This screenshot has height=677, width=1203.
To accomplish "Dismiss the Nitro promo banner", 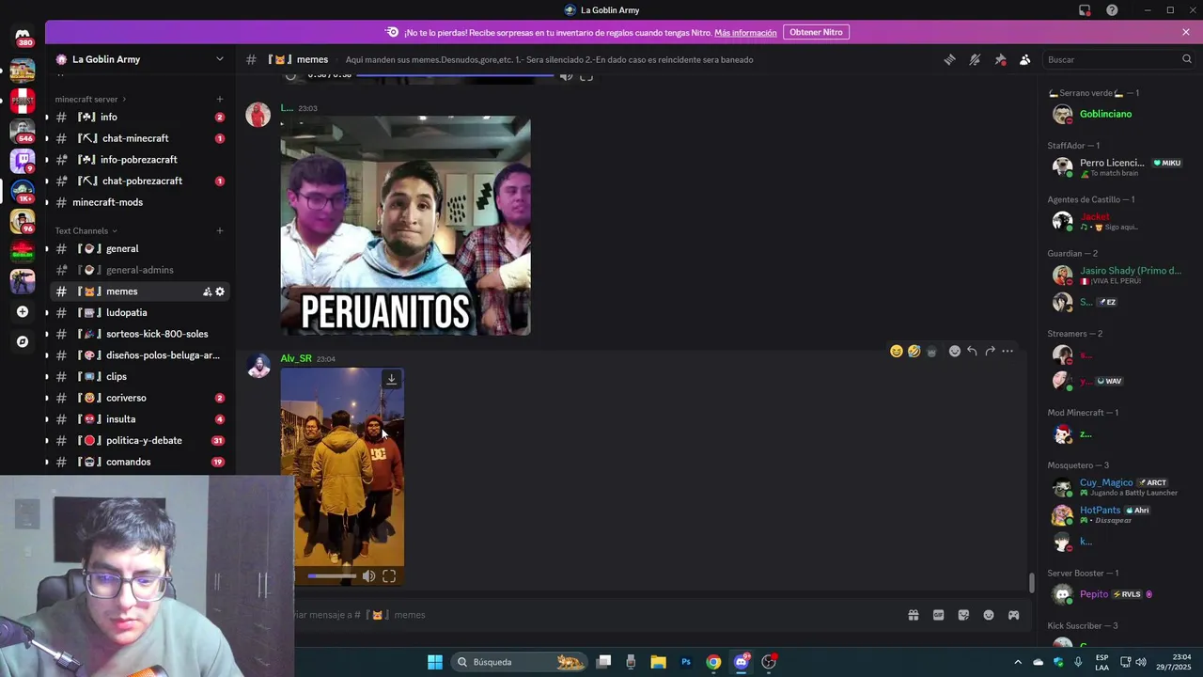I will 1186,32.
